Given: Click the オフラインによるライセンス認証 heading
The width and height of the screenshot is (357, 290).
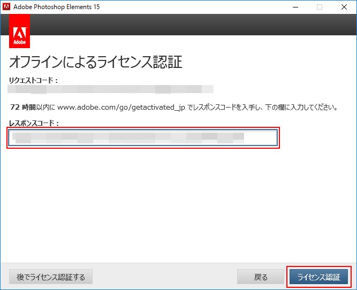Looking at the screenshot, I should [96, 62].
